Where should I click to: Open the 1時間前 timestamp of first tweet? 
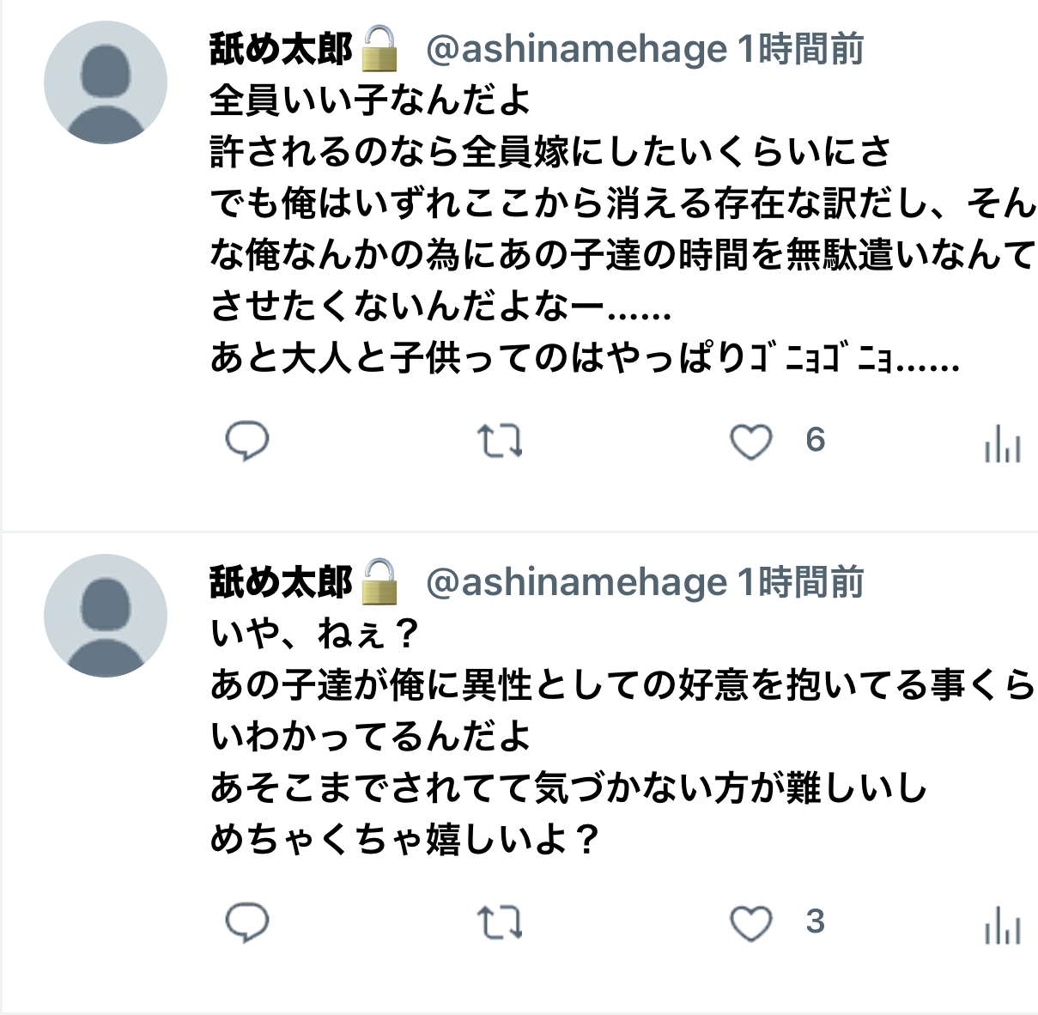click(801, 50)
